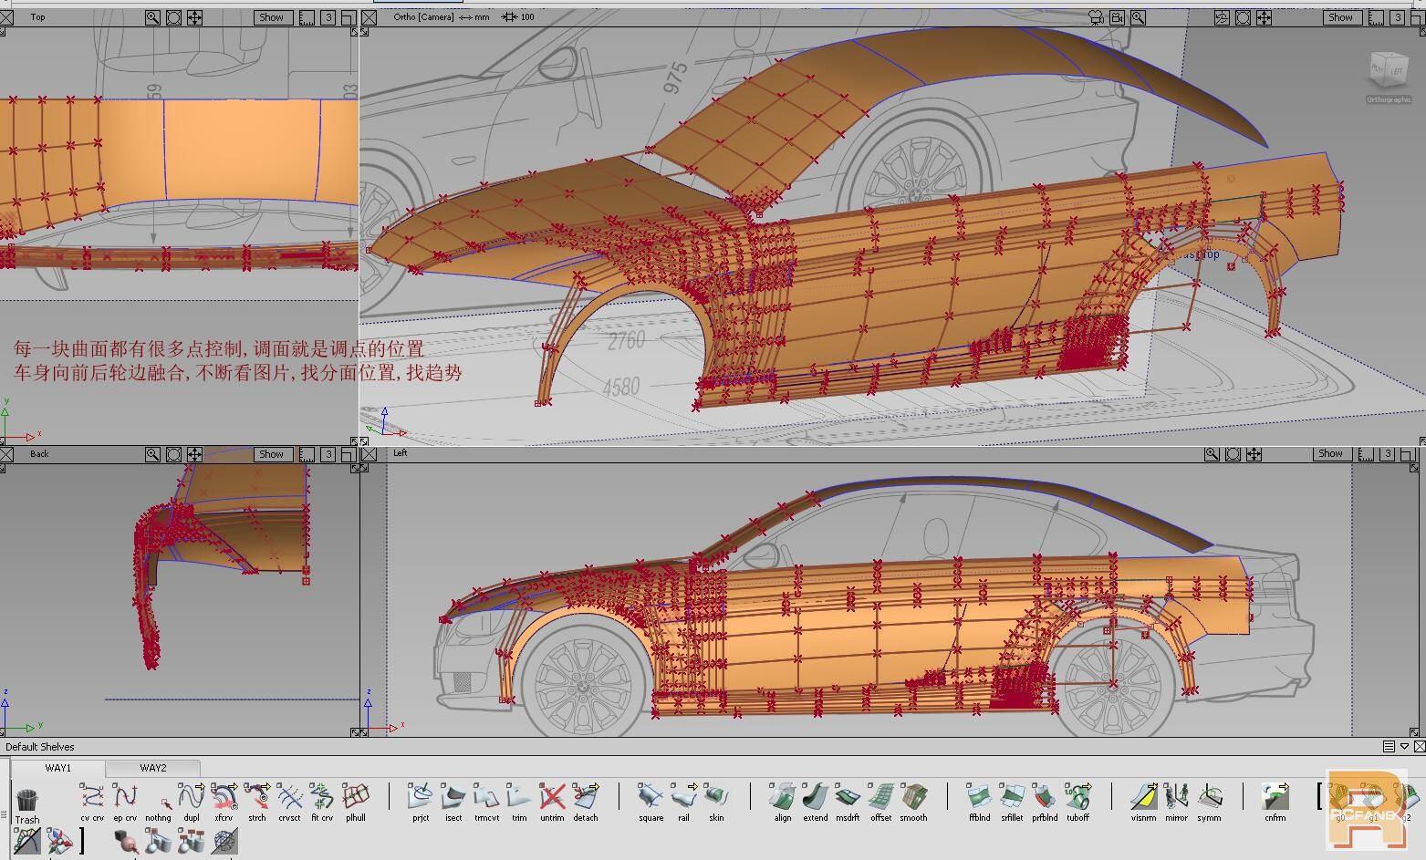Viewport: 1426px width, 860px height.
Task: Select the dupl duplicate curve tool
Action: [x=192, y=803]
